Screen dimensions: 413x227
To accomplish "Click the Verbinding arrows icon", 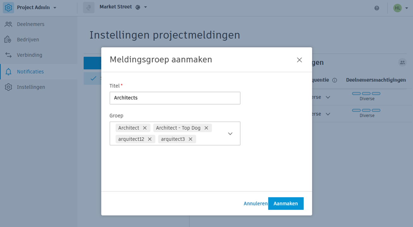I will coord(8,55).
